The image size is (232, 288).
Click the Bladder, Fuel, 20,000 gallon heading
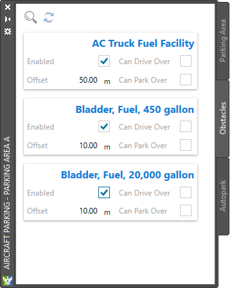[x=128, y=175]
